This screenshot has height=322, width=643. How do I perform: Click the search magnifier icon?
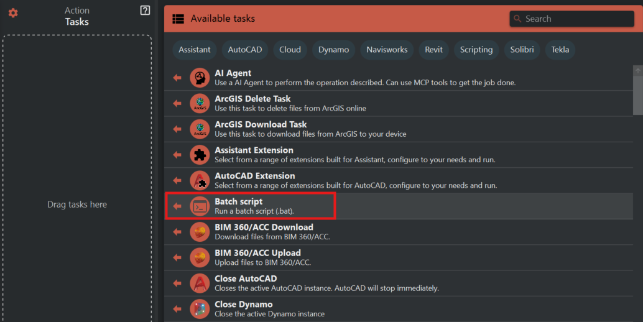click(517, 19)
